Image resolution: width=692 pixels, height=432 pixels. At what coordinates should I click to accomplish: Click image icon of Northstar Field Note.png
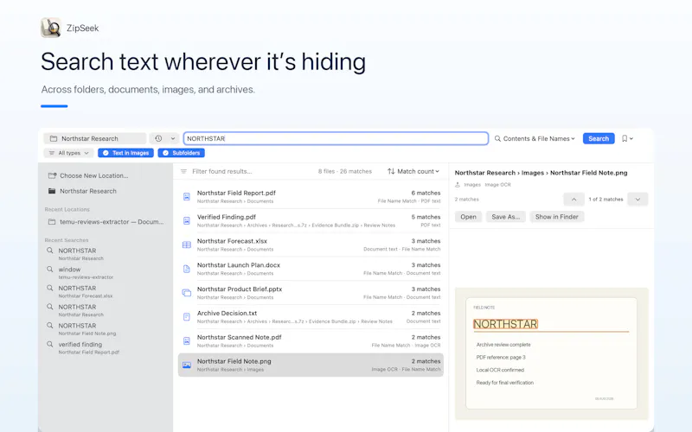tap(187, 365)
